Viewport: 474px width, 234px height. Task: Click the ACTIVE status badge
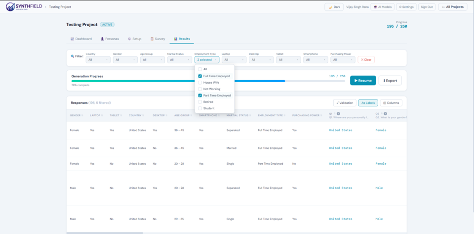[107, 25]
